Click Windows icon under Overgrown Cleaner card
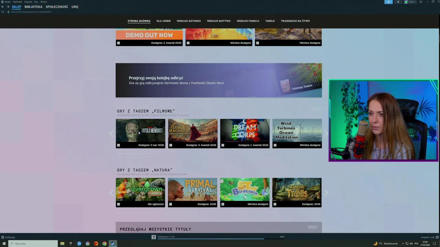The width and height of the screenshot is (440, 247). click(118, 204)
